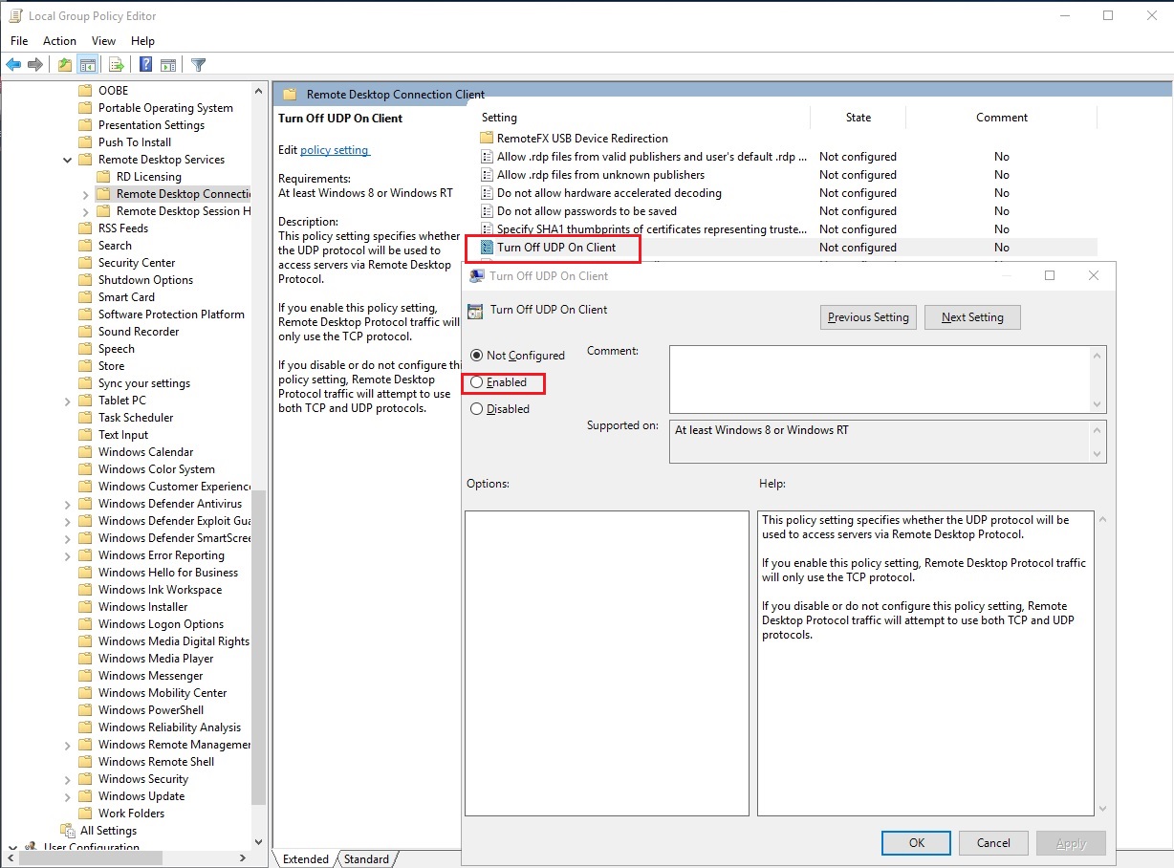The image size is (1174, 868).
Task: Open the Help menu
Action: pyautogui.click(x=142, y=41)
